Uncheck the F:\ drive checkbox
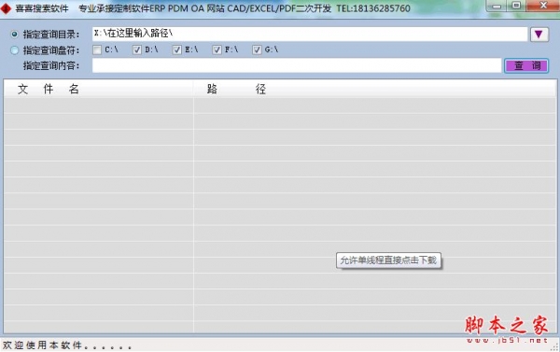This screenshot has height=352, width=560. pyautogui.click(x=217, y=49)
